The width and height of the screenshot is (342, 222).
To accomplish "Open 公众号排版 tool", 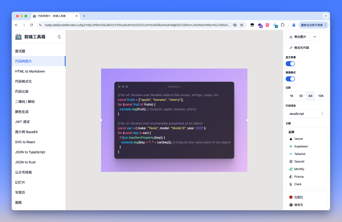I will 38,172.
